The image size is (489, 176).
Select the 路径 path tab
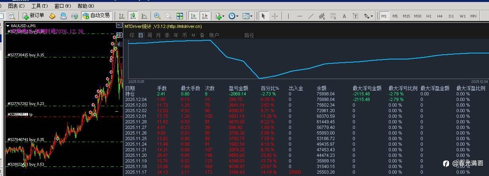[249, 35]
